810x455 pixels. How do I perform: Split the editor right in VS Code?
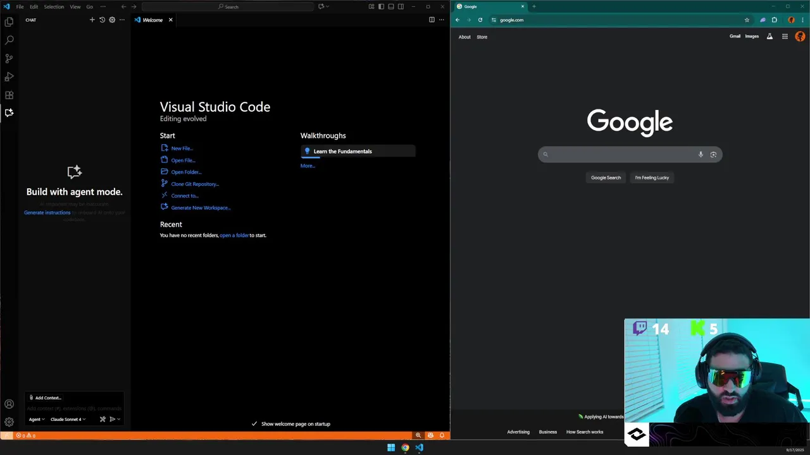[x=432, y=20]
